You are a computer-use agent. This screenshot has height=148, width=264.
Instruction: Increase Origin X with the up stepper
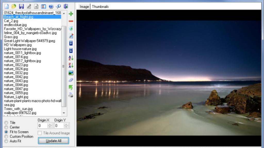click(x=50, y=124)
